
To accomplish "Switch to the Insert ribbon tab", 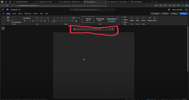I will coord(14,13).
